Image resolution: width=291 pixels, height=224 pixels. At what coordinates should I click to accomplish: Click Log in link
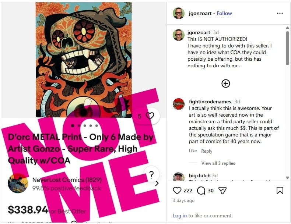point(180,216)
